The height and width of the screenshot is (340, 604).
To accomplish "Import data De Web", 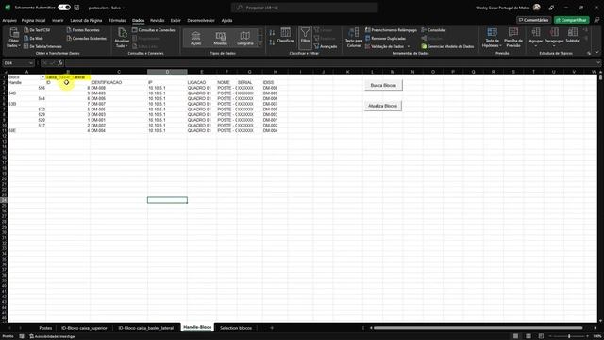I will [34, 38].
